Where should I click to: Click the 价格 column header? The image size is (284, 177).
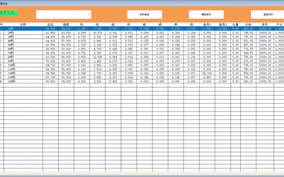(248, 25)
